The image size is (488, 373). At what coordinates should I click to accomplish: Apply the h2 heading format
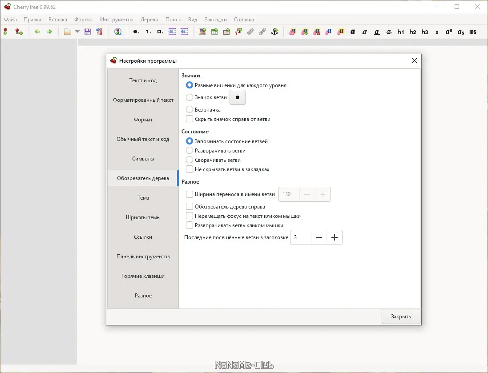point(413,32)
